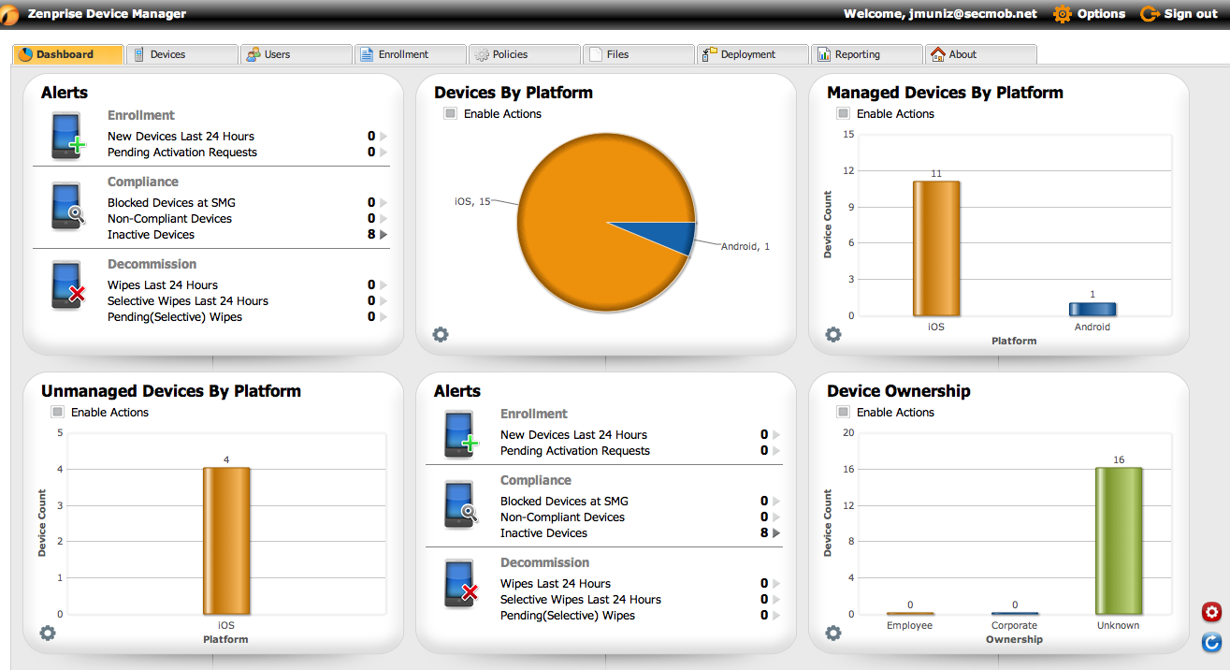Click gear icon in Devices By Platform panel
The image size is (1230, 670).
(x=441, y=335)
